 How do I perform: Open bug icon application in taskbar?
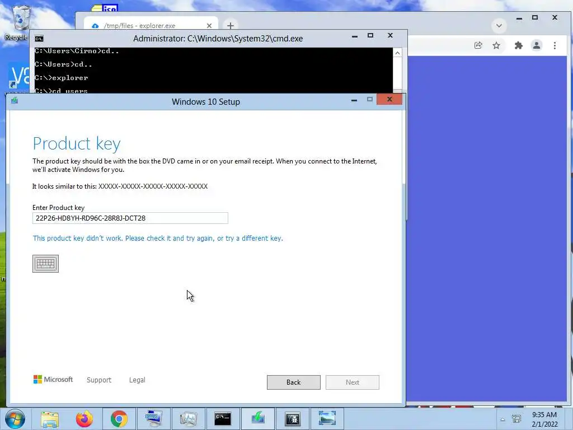coord(293,419)
